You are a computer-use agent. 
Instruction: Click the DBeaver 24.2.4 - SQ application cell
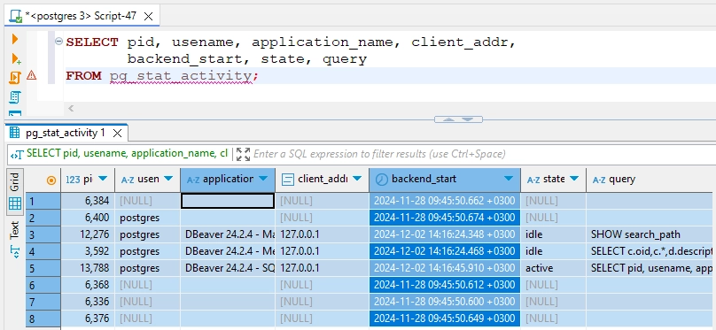point(228,268)
